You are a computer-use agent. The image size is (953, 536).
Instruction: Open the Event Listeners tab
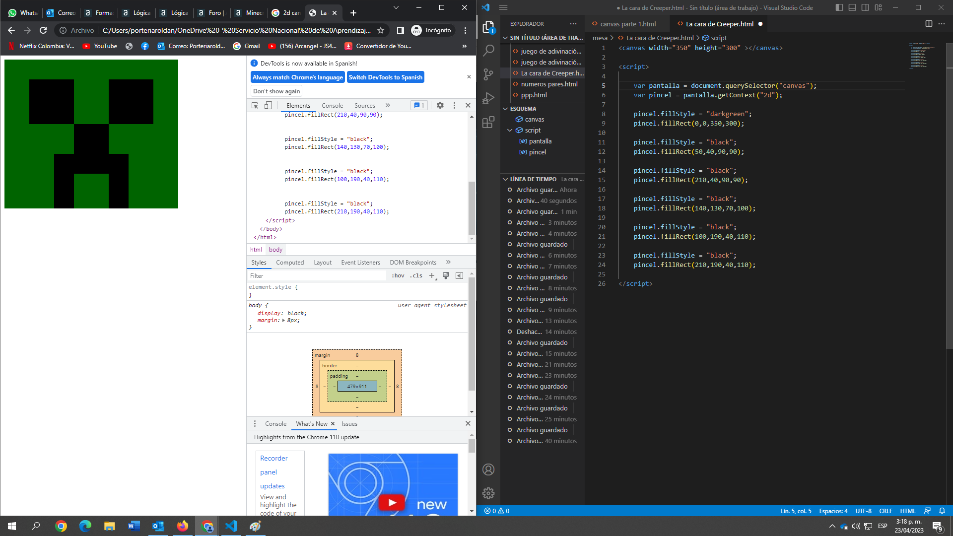point(360,263)
